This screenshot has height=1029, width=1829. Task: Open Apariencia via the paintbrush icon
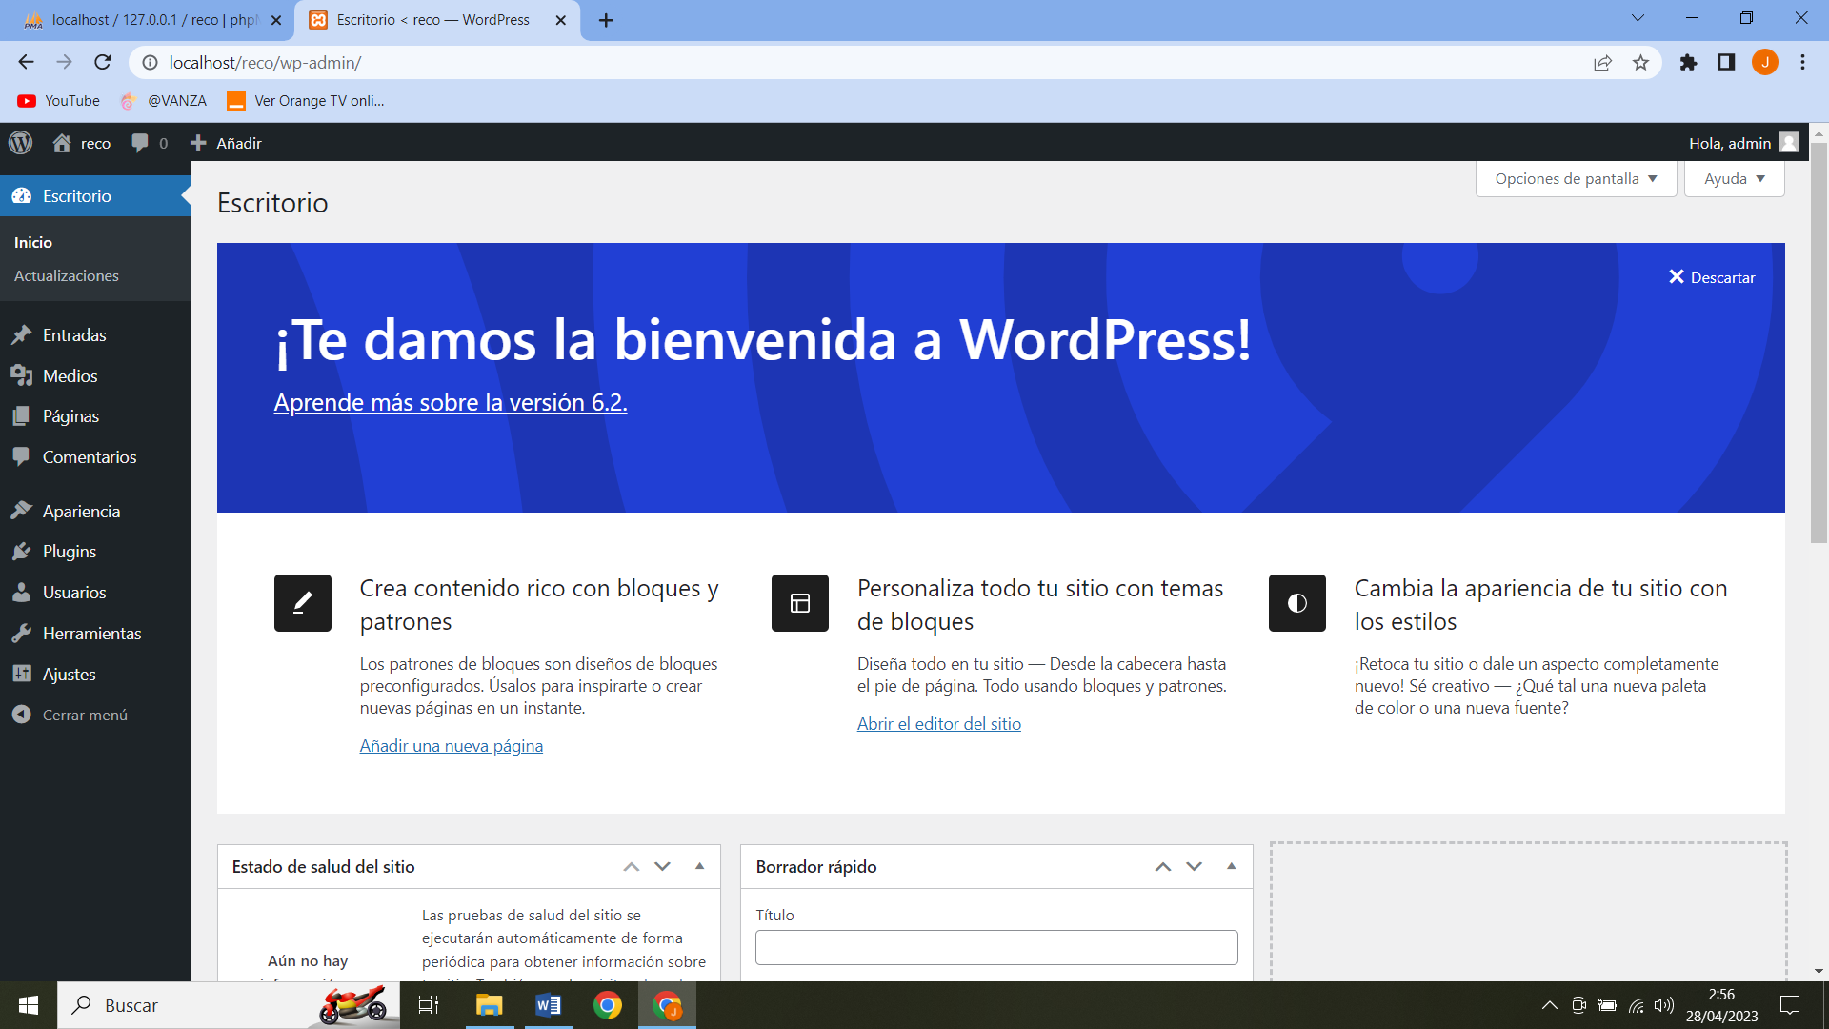point(23,511)
